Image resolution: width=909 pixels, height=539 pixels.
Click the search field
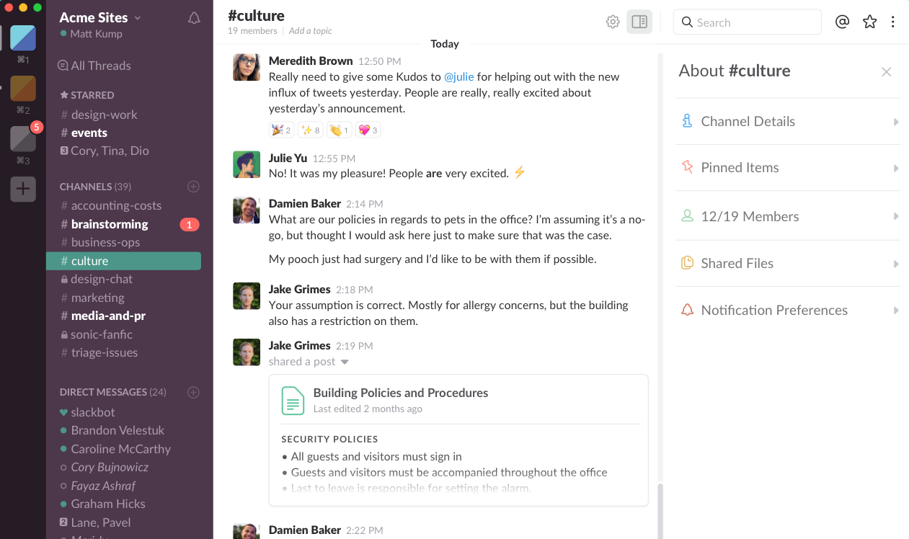coord(747,22)
